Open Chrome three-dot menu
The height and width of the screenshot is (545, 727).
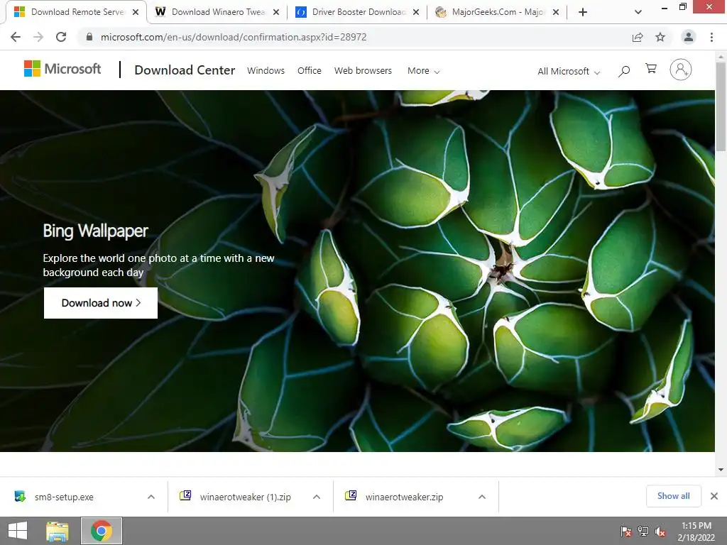point(711,37)
